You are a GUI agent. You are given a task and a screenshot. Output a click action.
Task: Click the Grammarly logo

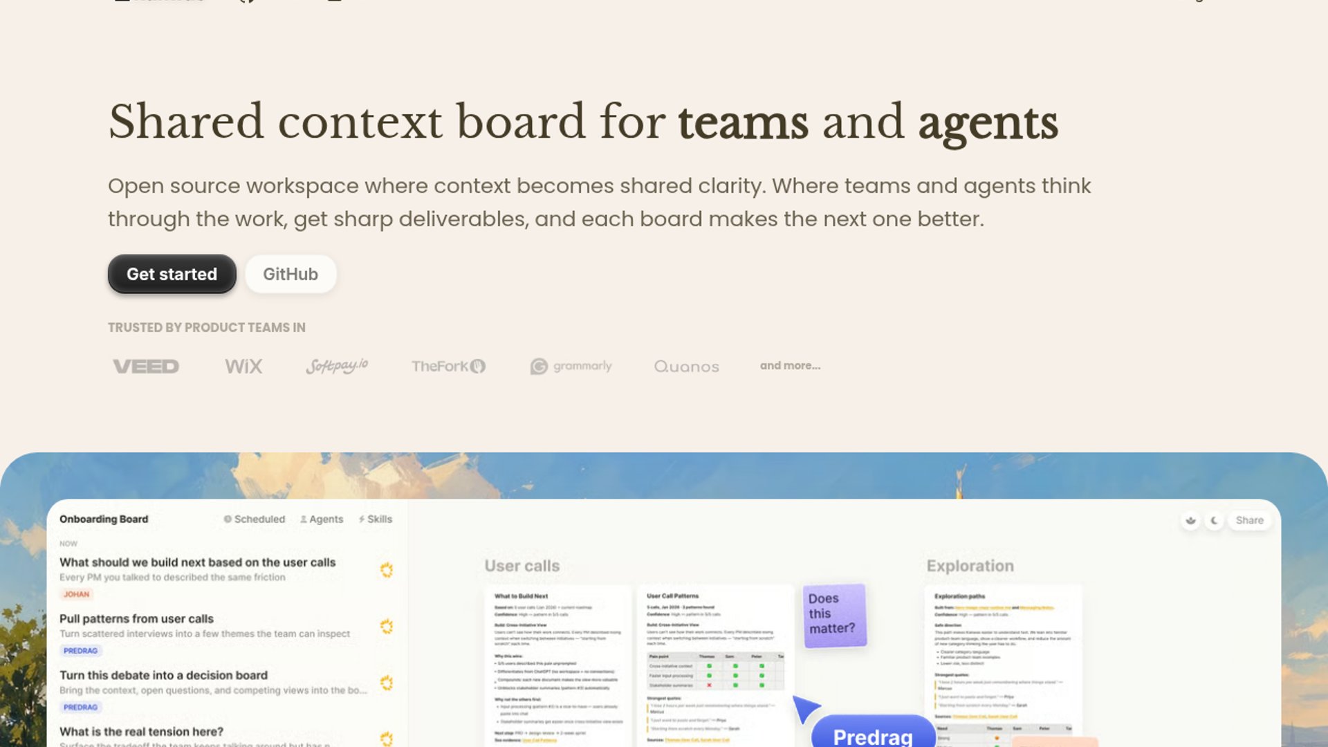(x=571, y=366)
